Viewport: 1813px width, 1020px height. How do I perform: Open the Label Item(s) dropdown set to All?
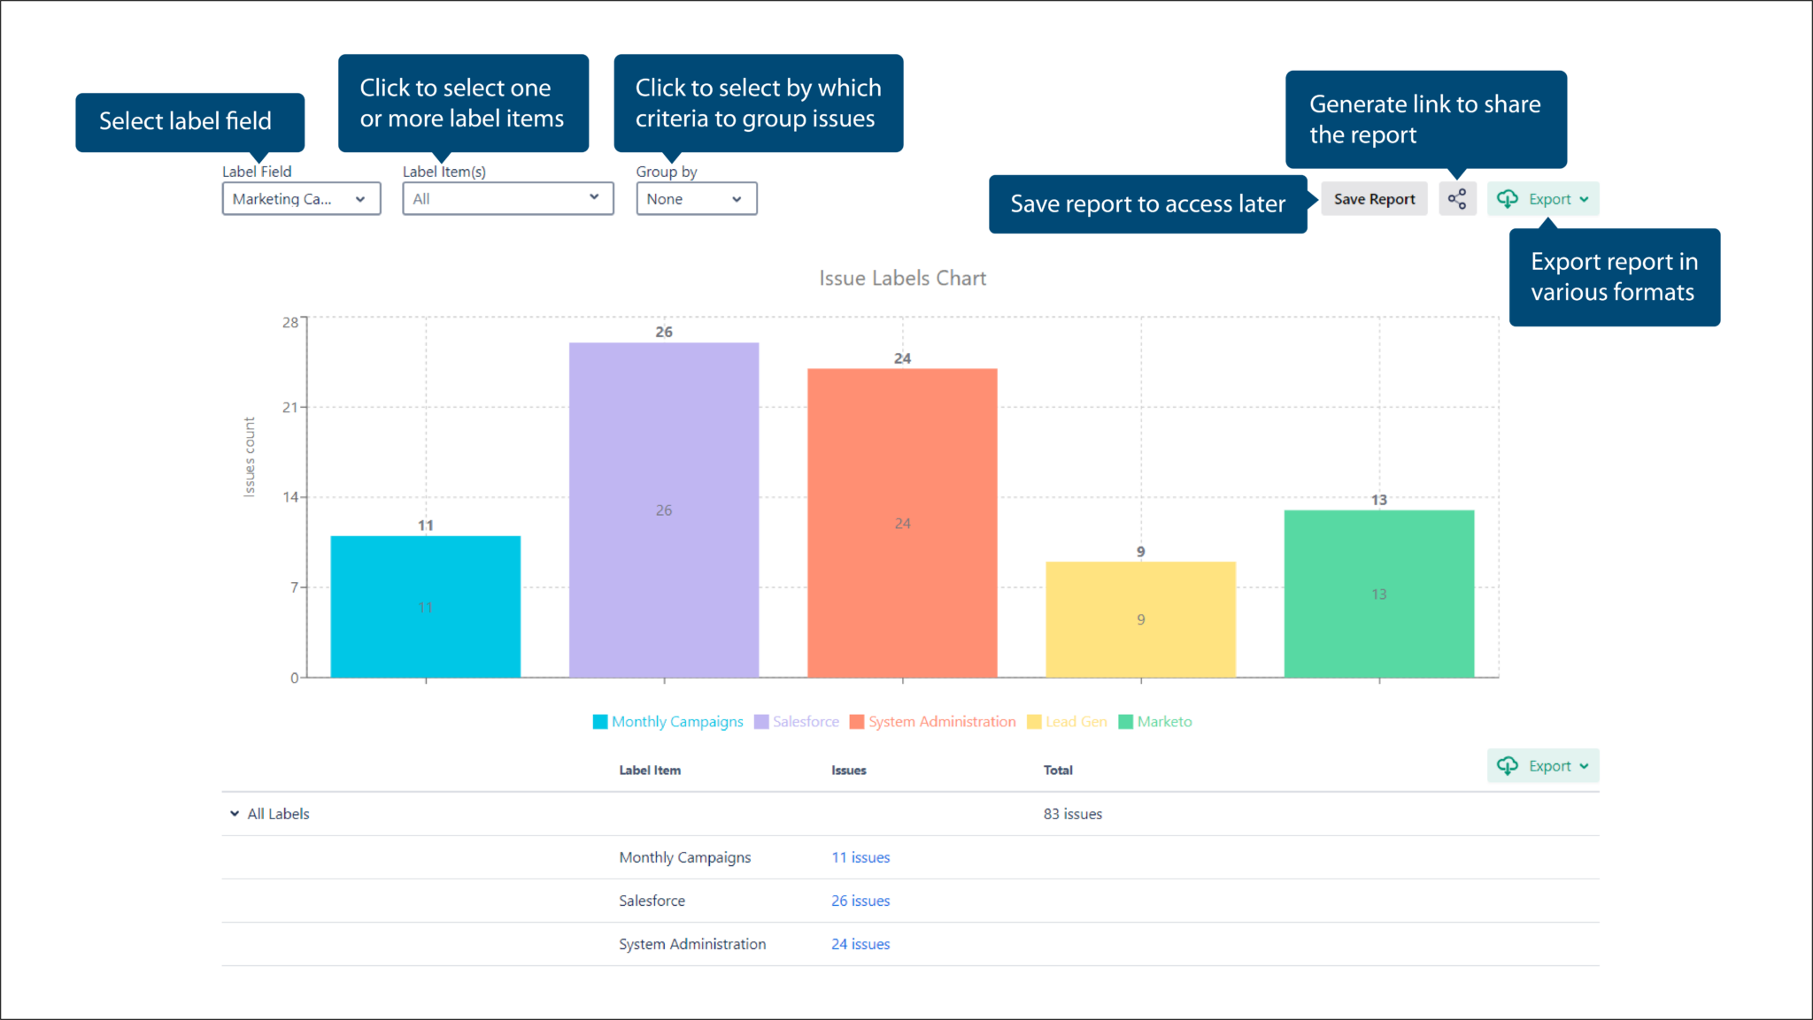507,198
